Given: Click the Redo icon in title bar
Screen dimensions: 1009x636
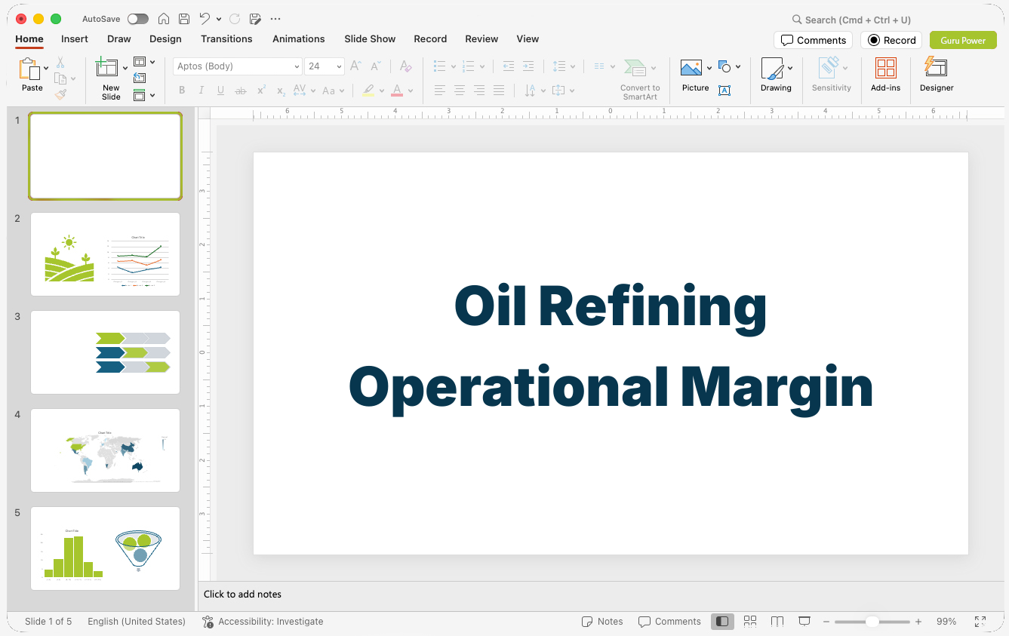Looking at the screenshot, I should (x=235, y=19).
